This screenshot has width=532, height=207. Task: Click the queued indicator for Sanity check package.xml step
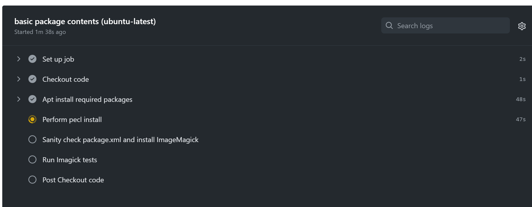click(32, 139)
